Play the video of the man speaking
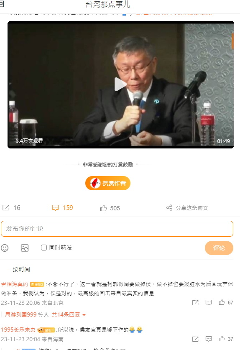 120,84
